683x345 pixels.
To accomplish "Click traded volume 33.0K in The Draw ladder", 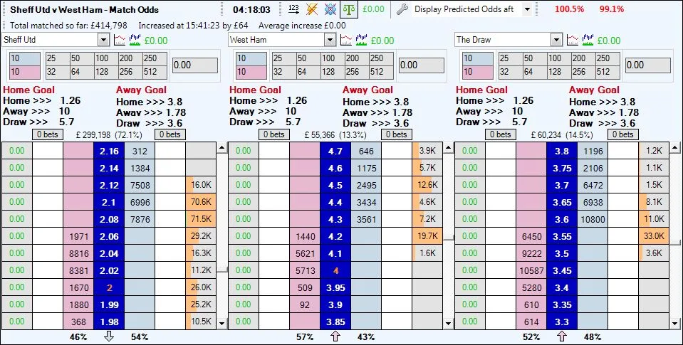I will (x=654, y=236).
